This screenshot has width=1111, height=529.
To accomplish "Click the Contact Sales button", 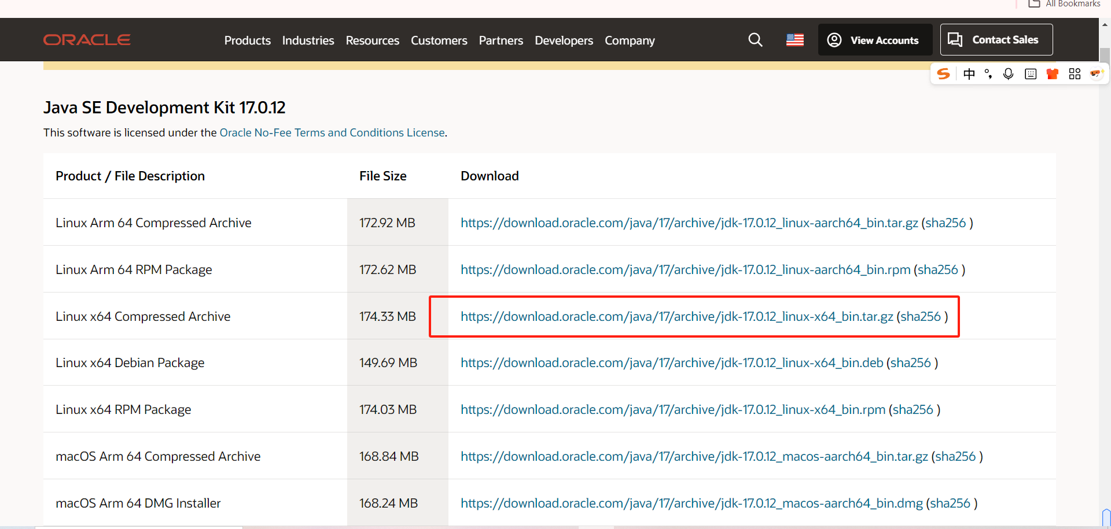I will pos(996,40).
